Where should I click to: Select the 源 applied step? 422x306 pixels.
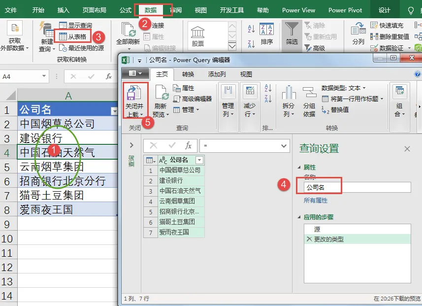pyautogui.click(x=357, y=229)
